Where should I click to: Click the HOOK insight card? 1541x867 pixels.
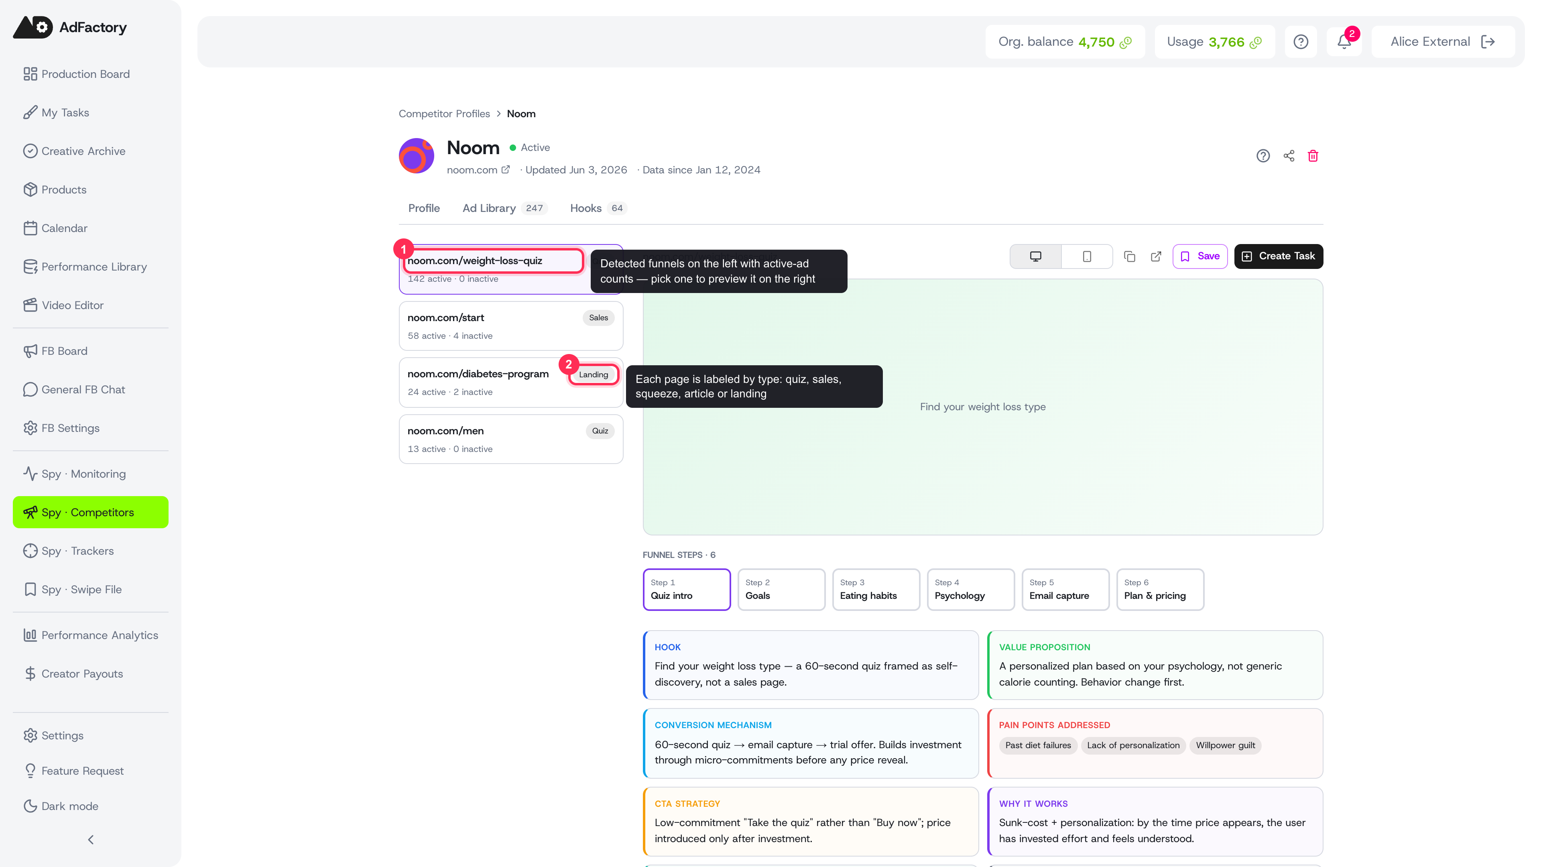(x=811, y=665)
